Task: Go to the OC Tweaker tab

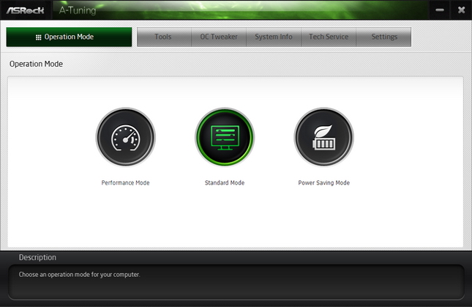Action: coord(219,37)
